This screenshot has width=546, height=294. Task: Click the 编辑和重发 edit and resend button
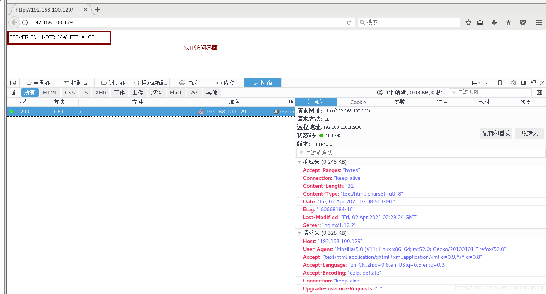[x=497, y=133]
